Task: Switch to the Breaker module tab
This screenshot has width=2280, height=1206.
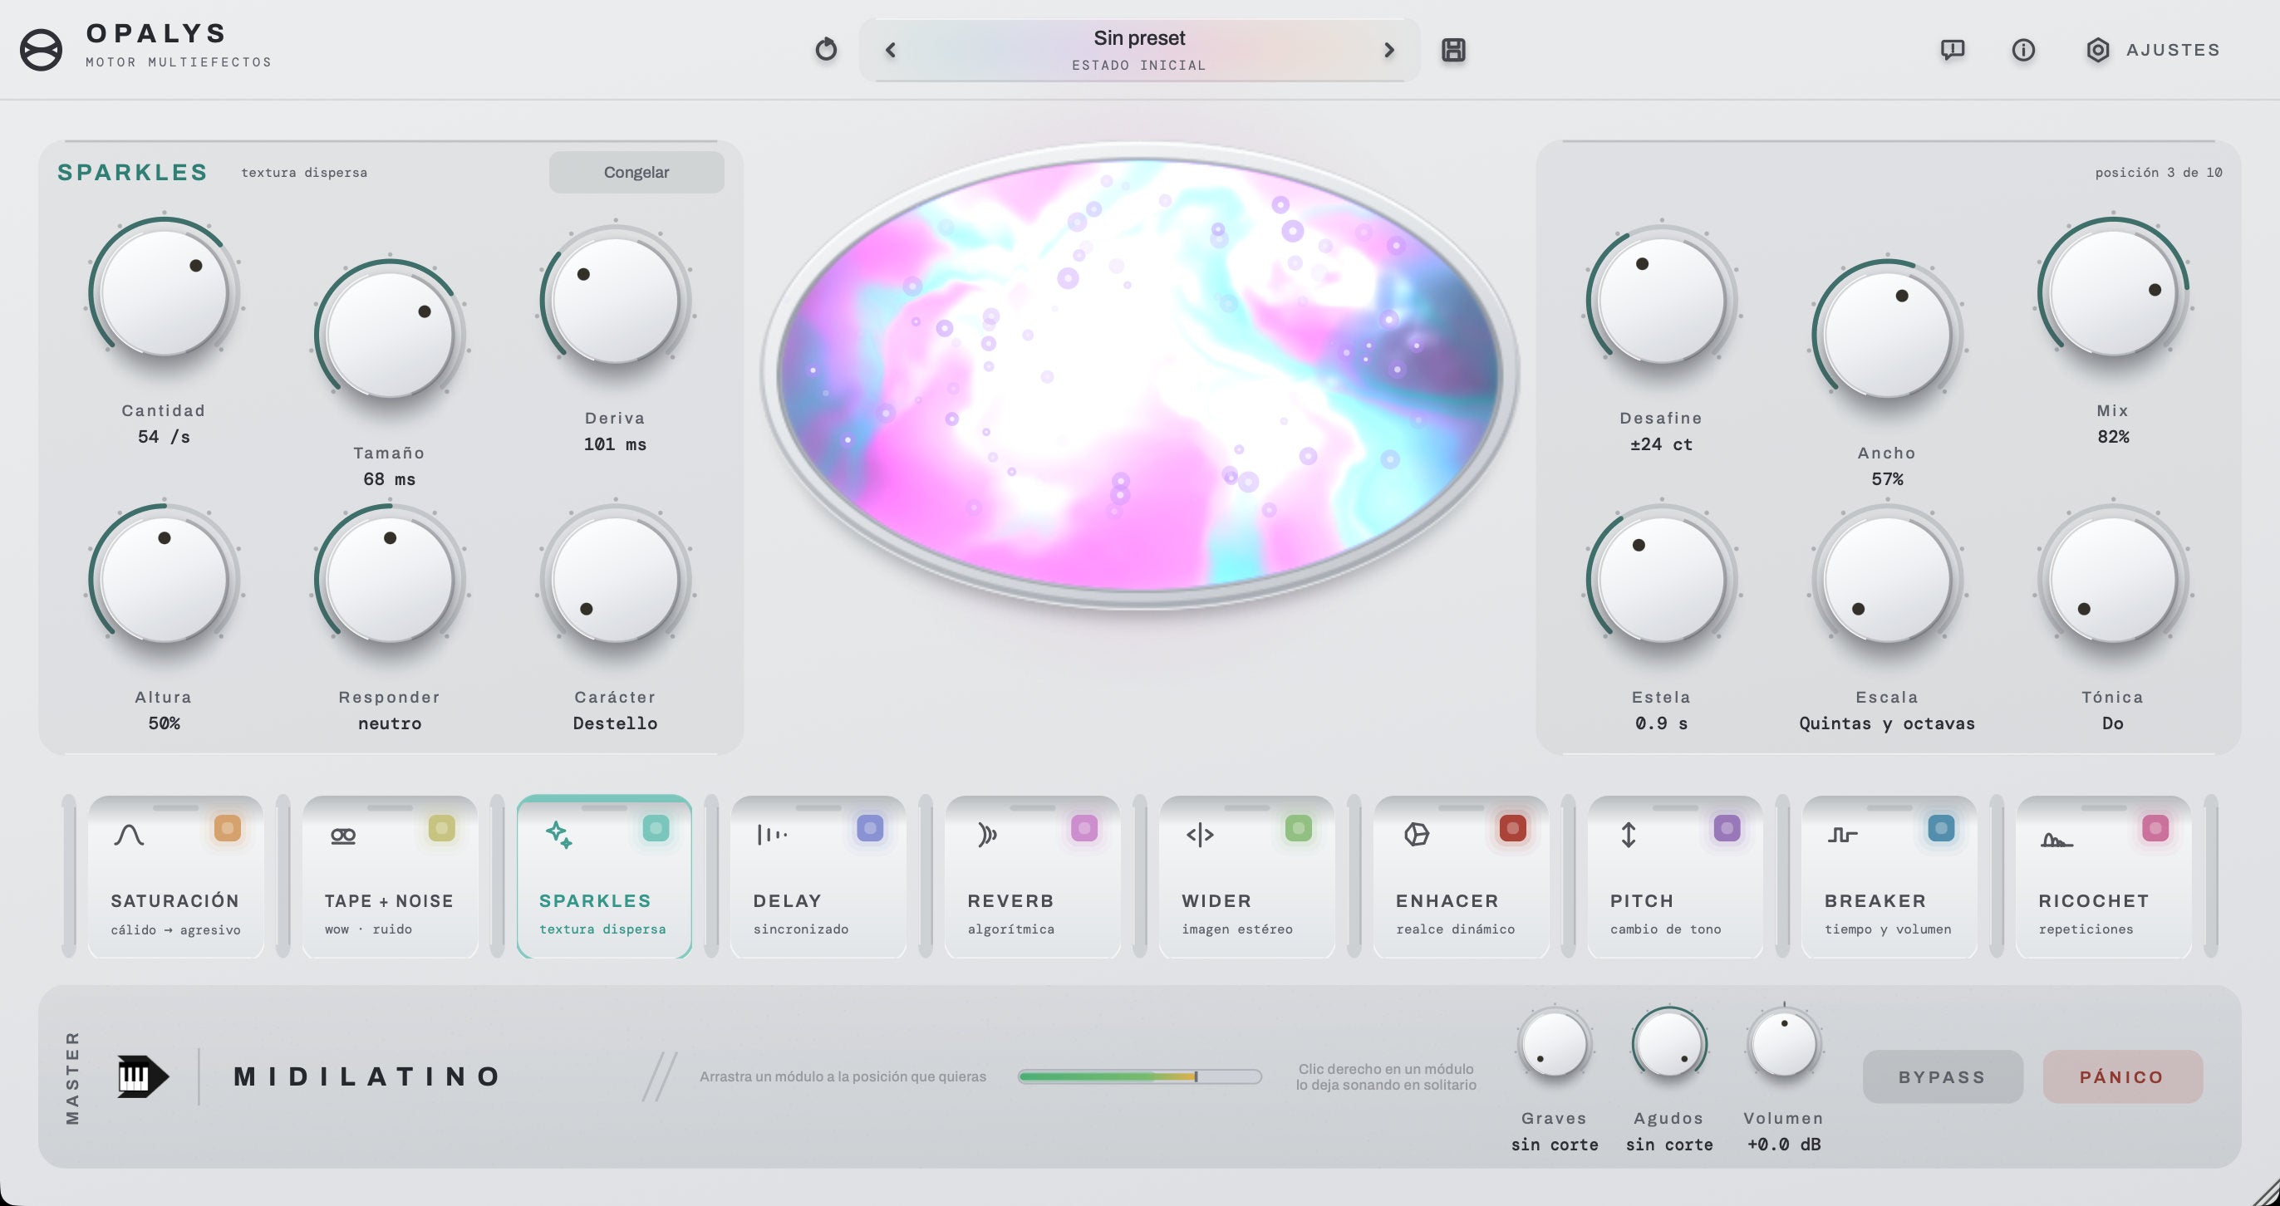Action: (1889, 877)
